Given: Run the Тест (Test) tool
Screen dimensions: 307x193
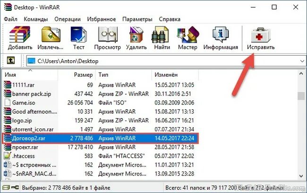Looking at the screenshot, I should (x=79, y=34).
